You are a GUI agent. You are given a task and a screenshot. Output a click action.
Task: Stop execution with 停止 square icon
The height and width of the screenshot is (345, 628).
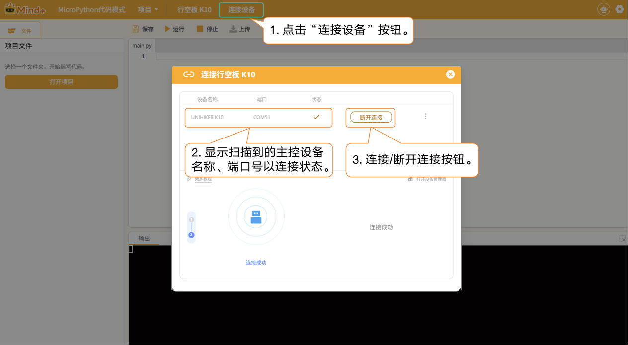[200, 29]
